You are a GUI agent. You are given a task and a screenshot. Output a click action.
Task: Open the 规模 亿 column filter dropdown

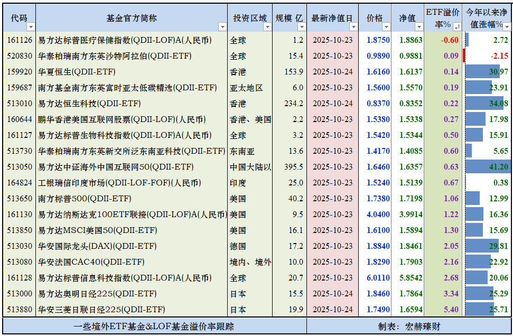302,27
